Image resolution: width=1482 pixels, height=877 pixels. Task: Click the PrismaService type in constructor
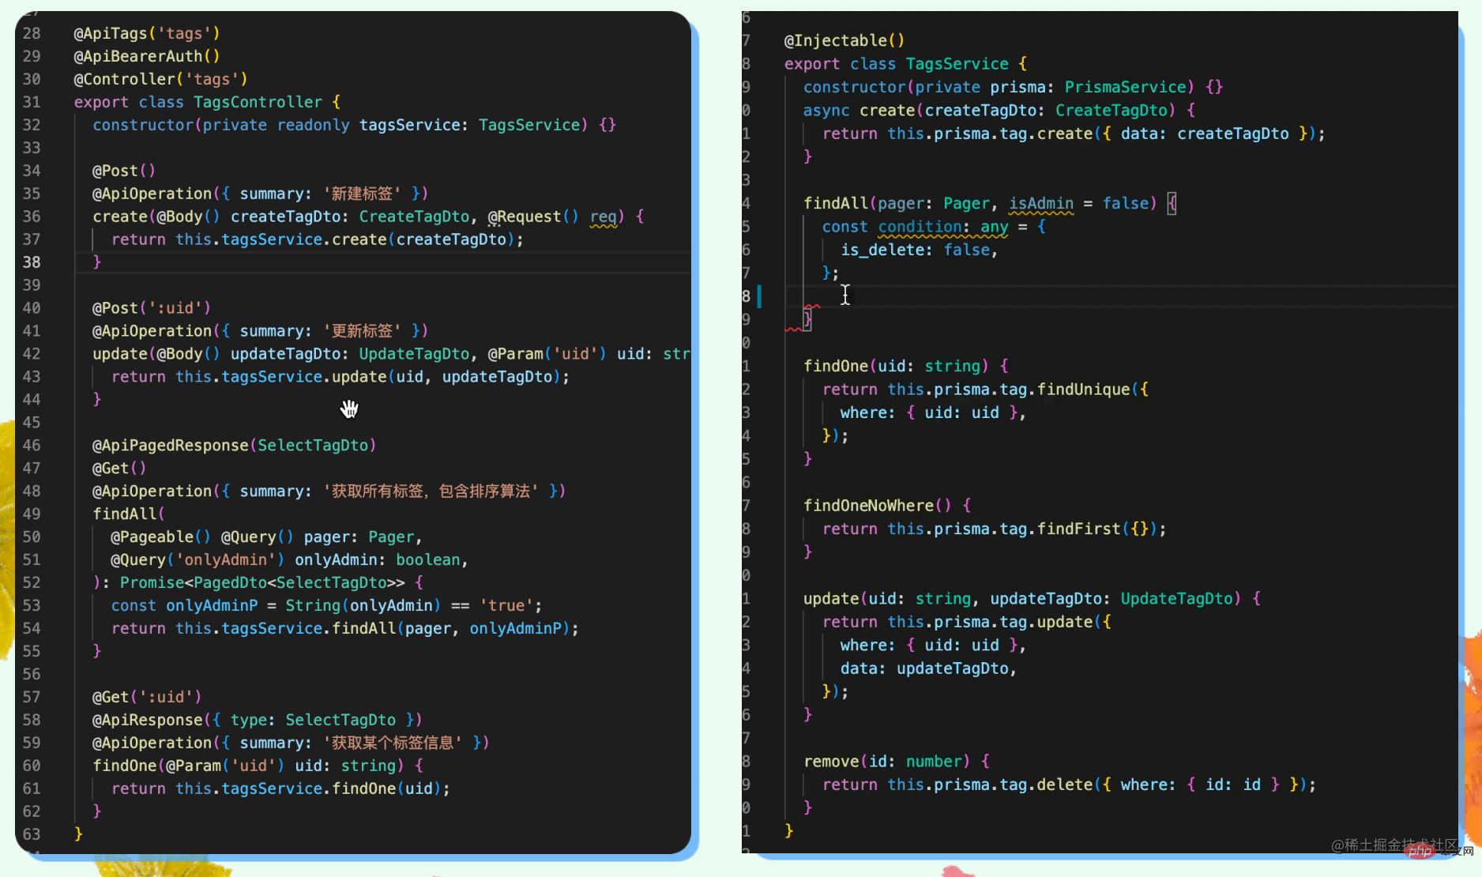pyautogui.click(x=1126, y=87)
